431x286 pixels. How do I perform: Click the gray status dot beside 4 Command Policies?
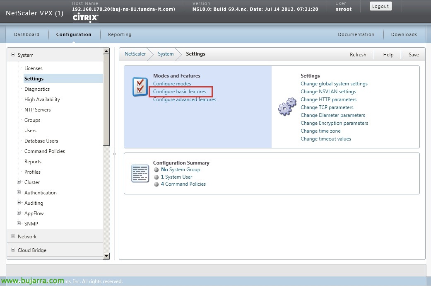tap(157, 184)
